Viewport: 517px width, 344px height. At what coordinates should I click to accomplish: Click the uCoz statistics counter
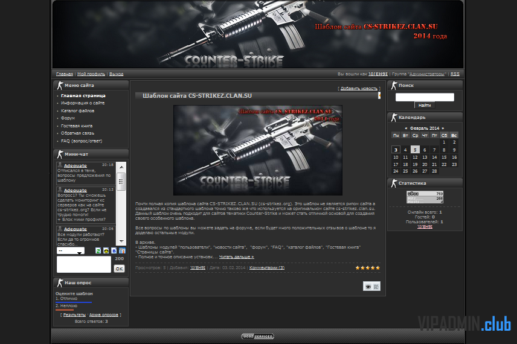point(425,197)
